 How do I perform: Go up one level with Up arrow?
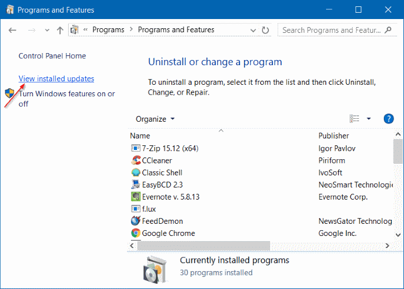(60, 31)
